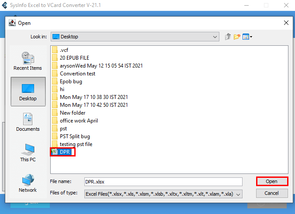Select the DPR Excel file
295x214 pixels.
point(62,152)
